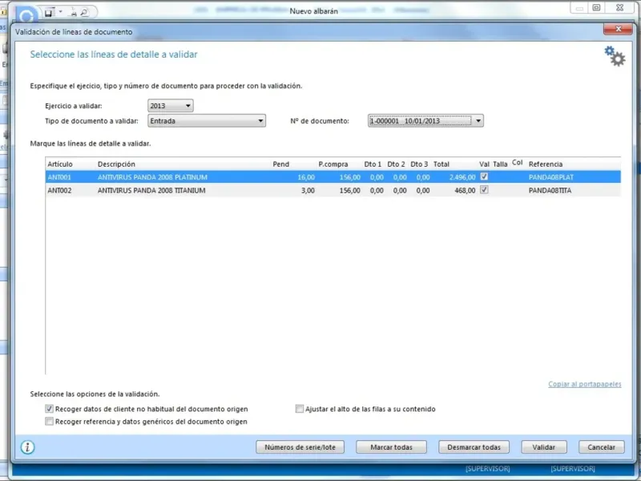The height and width of the screenshot is (481, 641).
Task: Close the Validación de líneas dialog
Action: [x=618, y=29]
